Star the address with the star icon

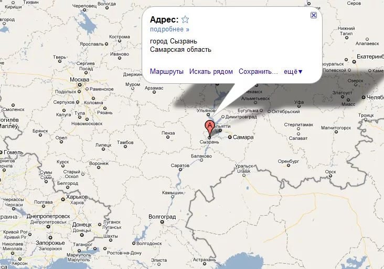click(x=185, y=19)
